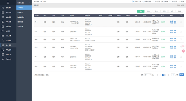This screenshot has height=101, width=186.
Task: Go to next page arrow
Action: pyautogui.click(x=166, y=75)
